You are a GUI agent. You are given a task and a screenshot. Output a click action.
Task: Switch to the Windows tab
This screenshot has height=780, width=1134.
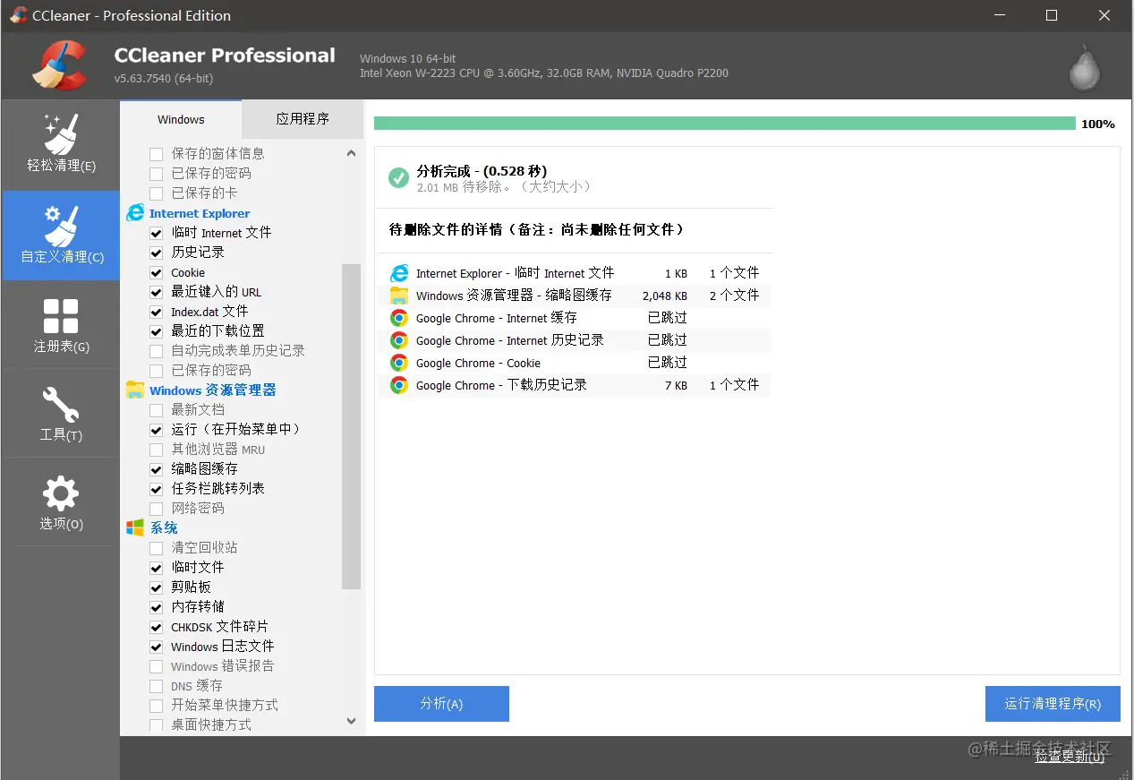181,119
